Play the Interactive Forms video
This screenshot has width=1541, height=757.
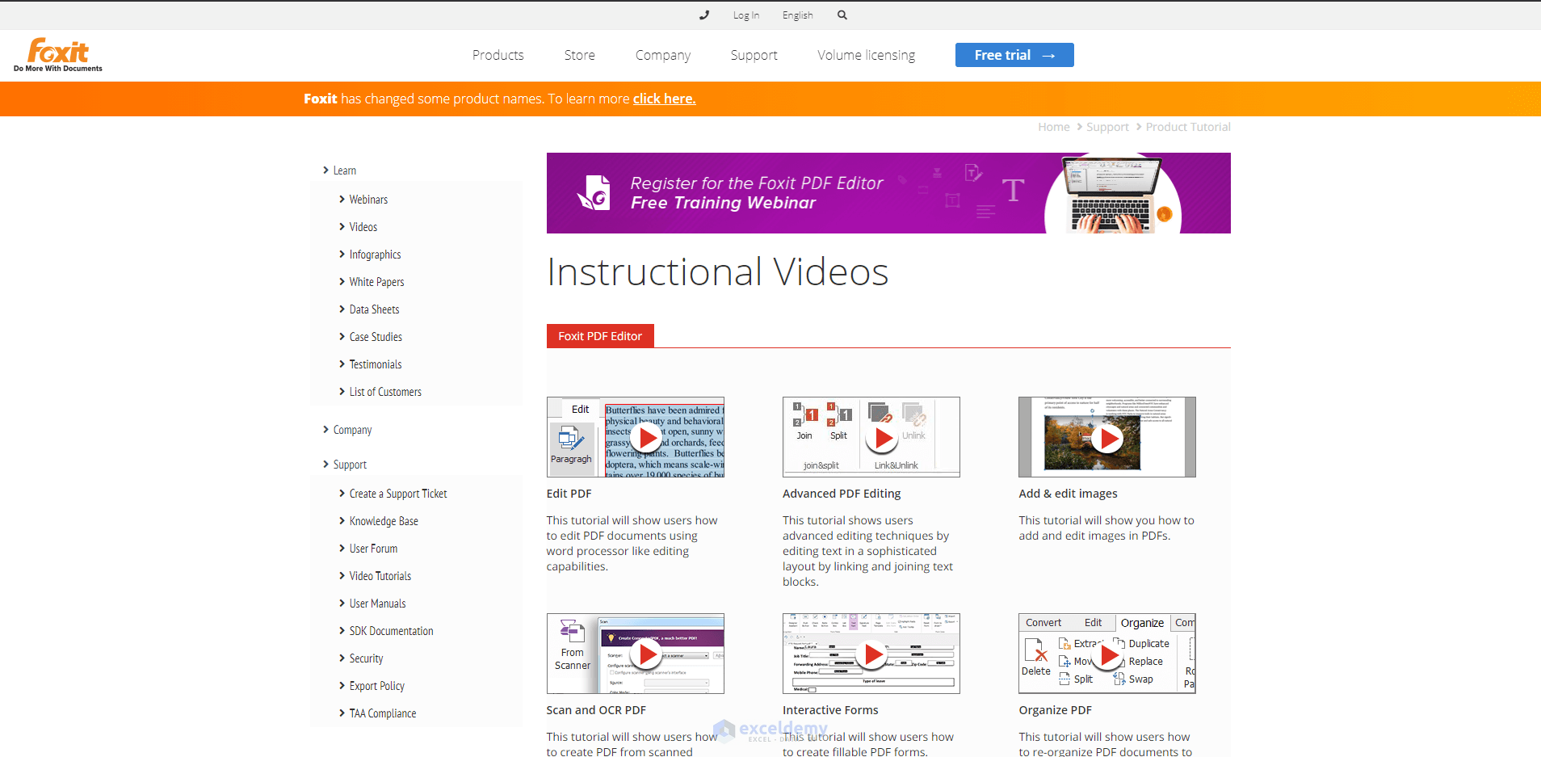click(871, 654)
